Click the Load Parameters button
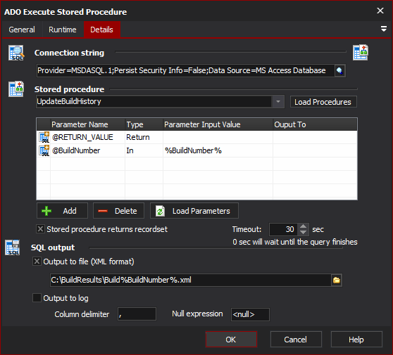 pyautogui.click(x=194, y=211)
